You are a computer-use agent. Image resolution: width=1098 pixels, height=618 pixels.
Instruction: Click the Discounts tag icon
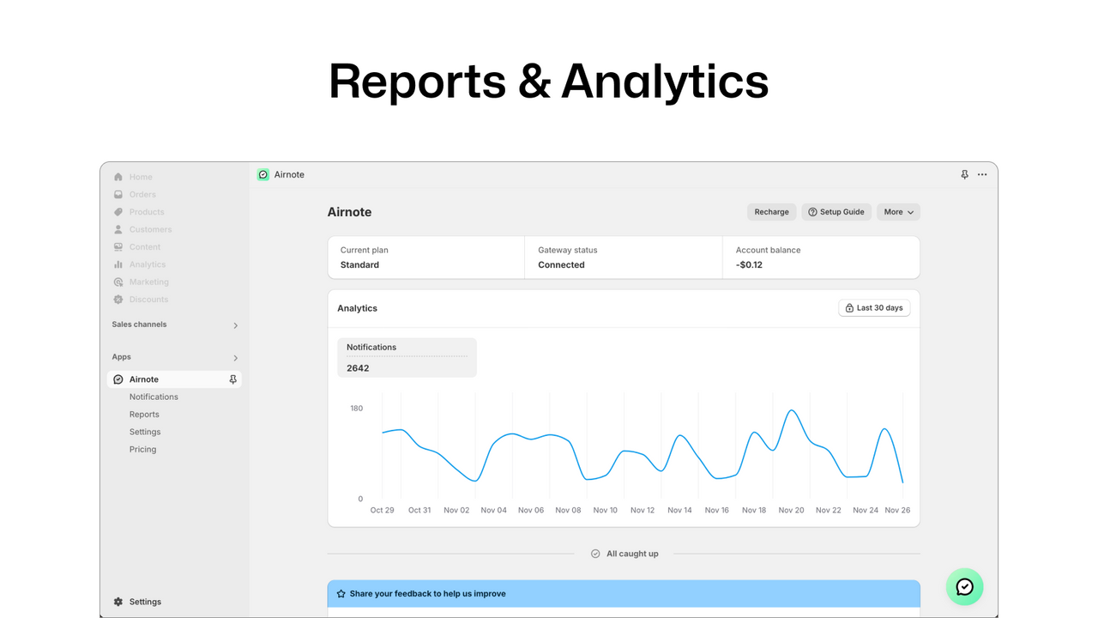118,299
